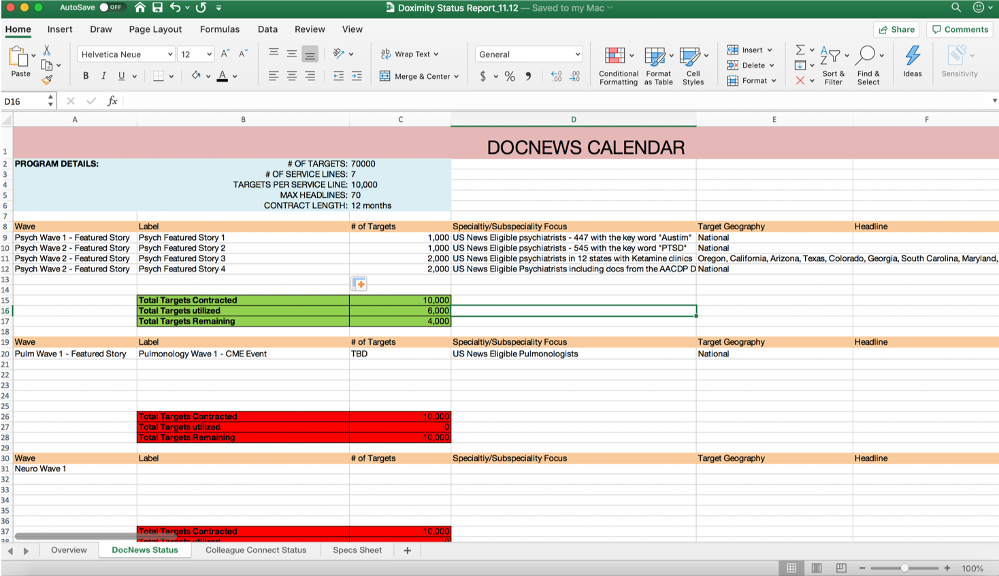
Task: Align text right
Action: click(x=310, y=76)
